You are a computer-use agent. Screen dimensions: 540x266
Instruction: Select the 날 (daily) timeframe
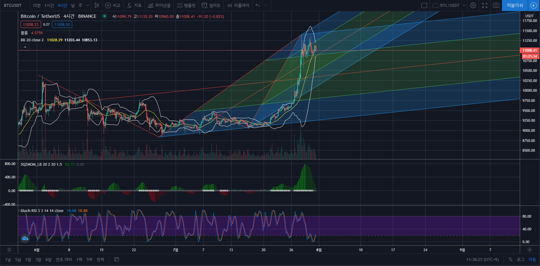point(73,5)
